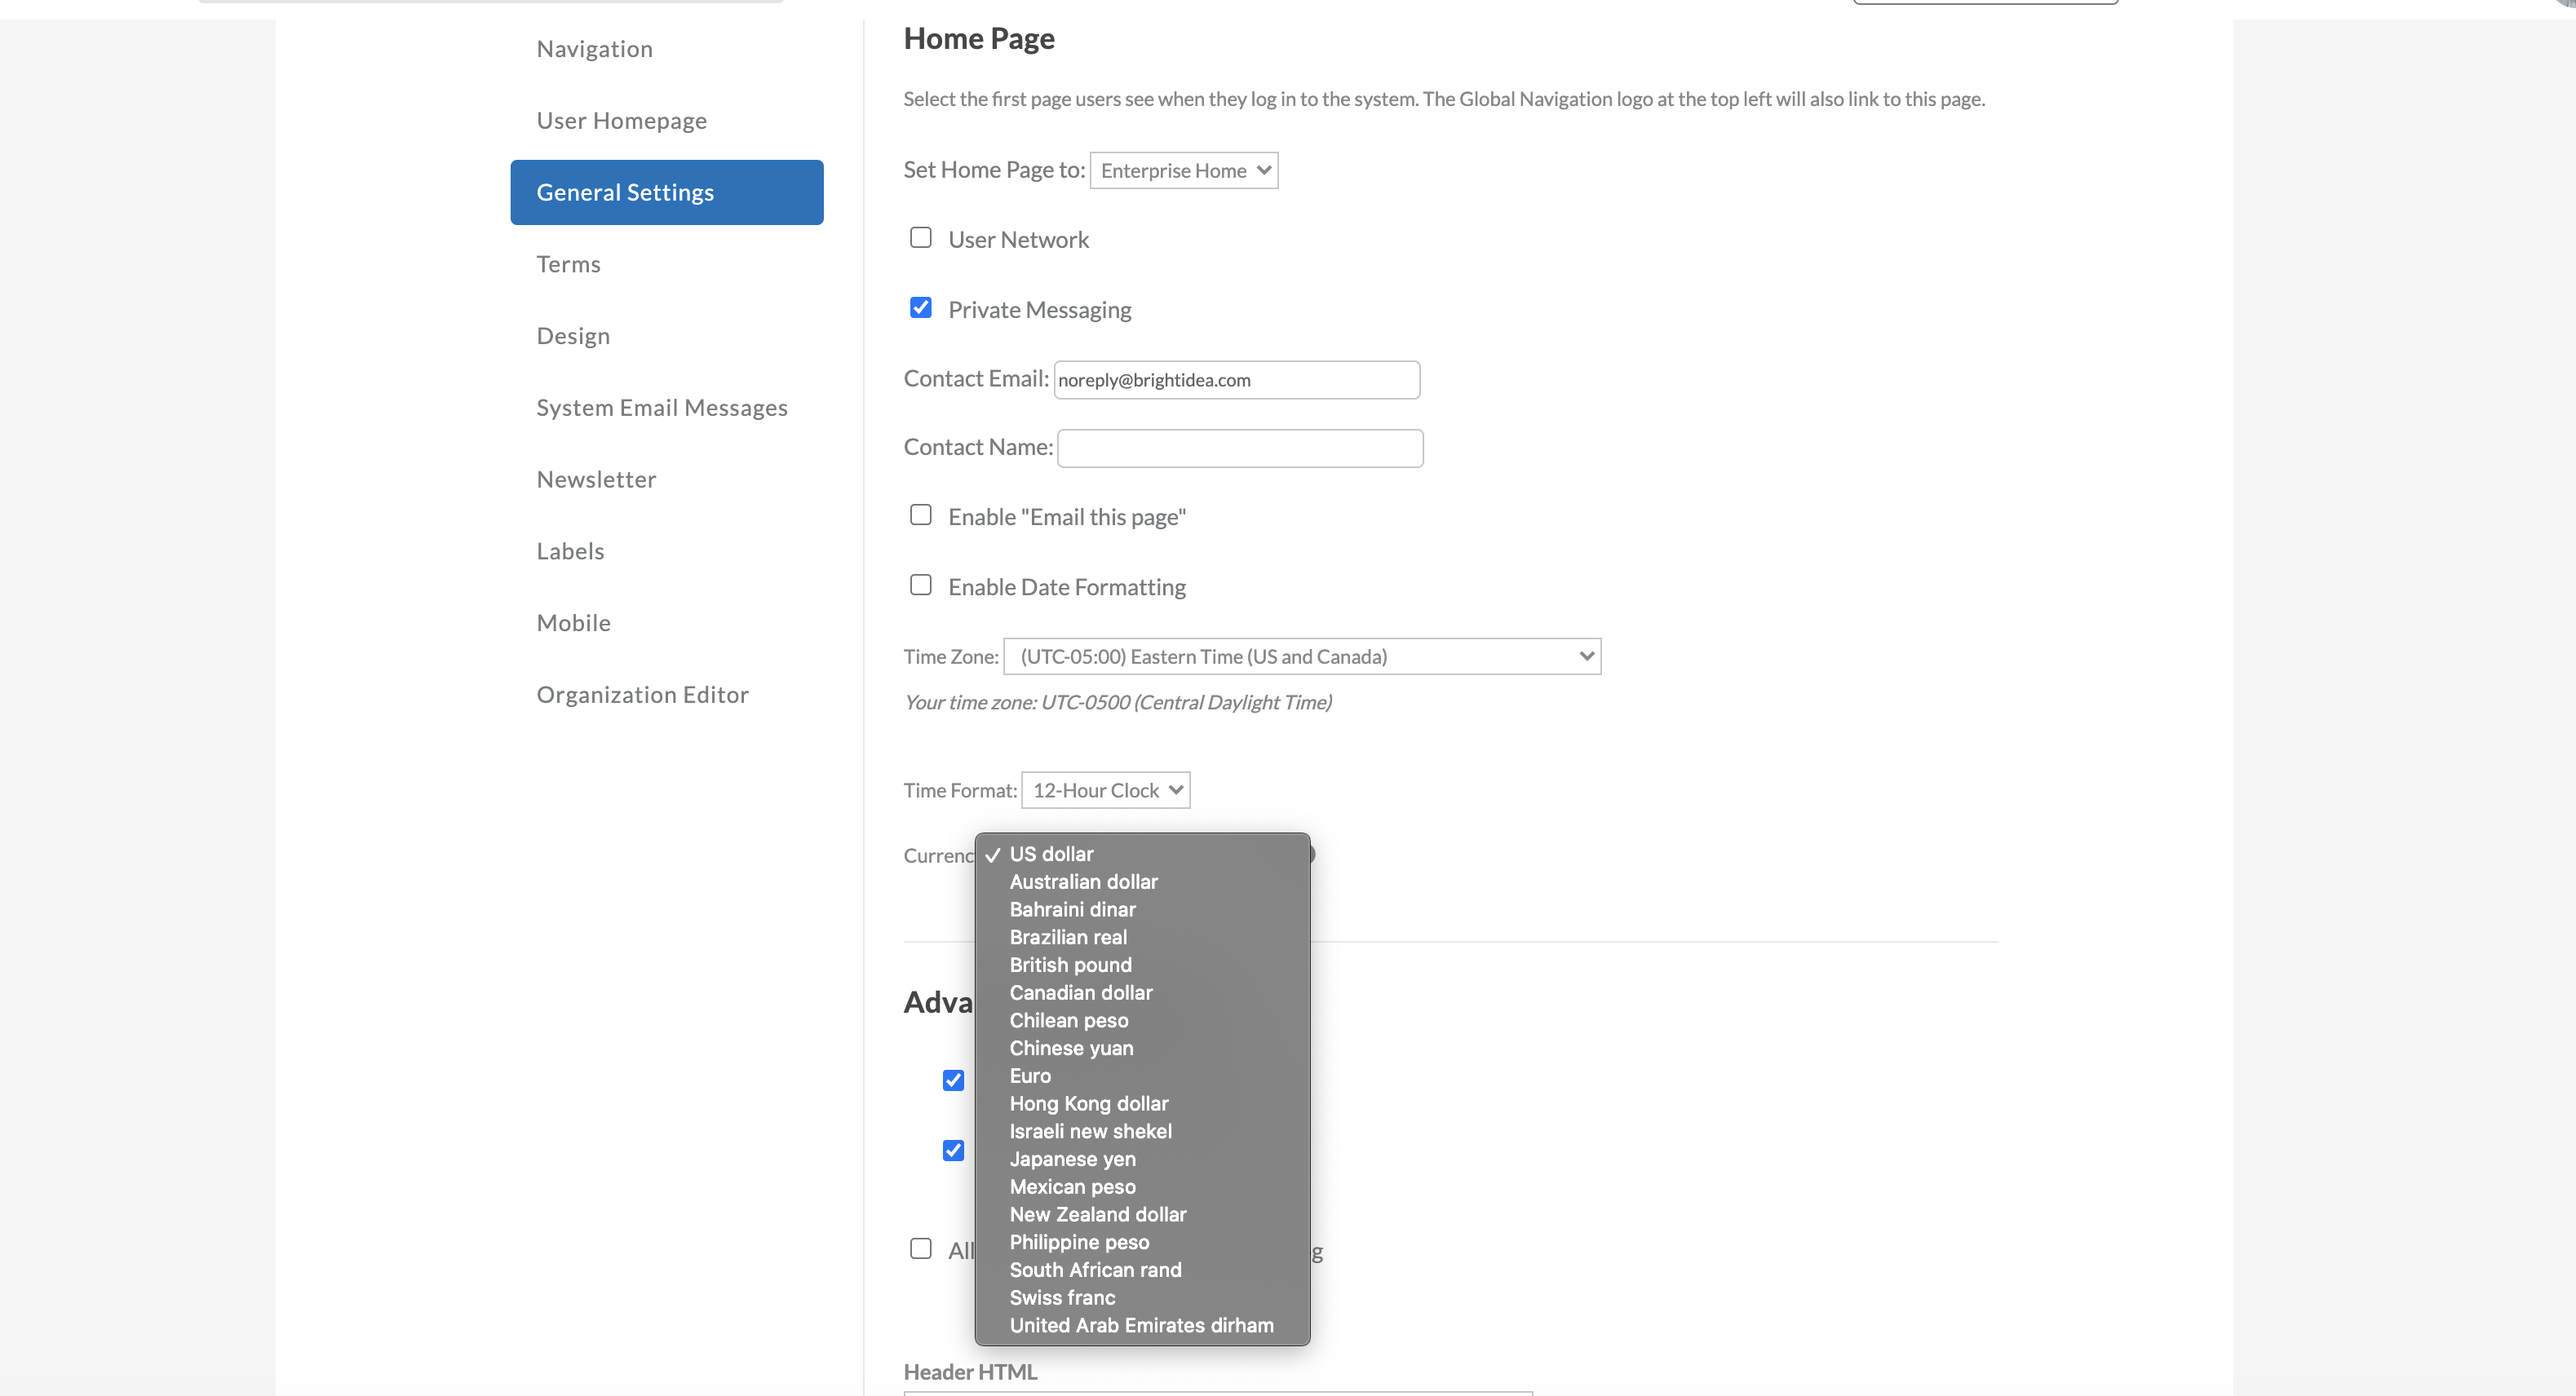The width and height of the screenshot is (2576, 1396).
Task: Uncheck the second Advanced section checkbox
Action: 954,1150
